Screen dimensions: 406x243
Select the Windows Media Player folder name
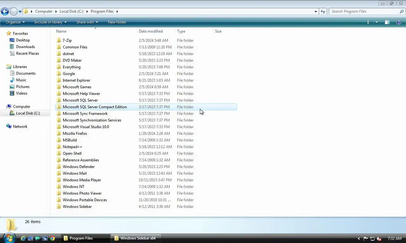pos(82,180)
